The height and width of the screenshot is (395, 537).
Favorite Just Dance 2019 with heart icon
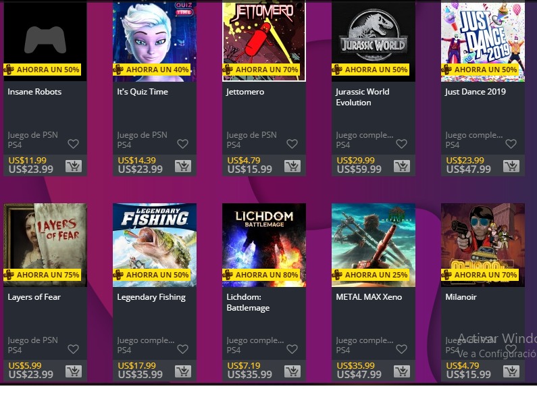click(511, 144)
